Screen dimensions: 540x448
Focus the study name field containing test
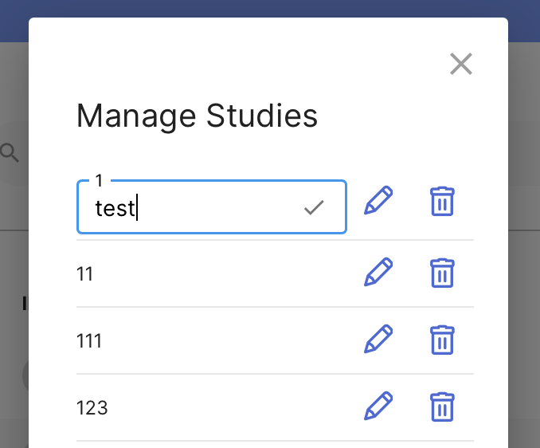click(x=211, y=207)
